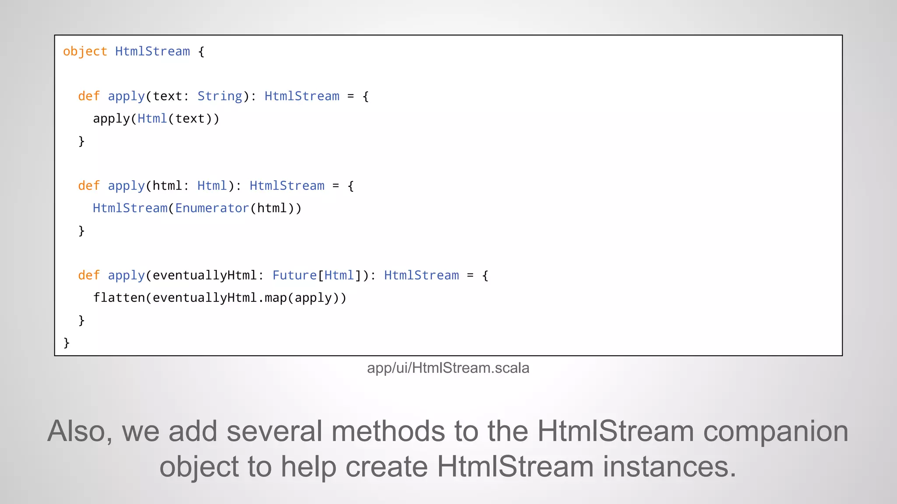Click the 'object HtmlStream {' declaration line
The image size is (897, 504).
(134, 52)
